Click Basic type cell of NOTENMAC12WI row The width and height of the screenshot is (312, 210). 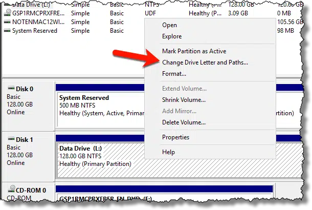[117, 22]
